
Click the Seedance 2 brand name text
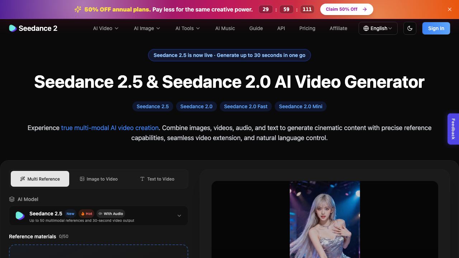pos(38,28)
